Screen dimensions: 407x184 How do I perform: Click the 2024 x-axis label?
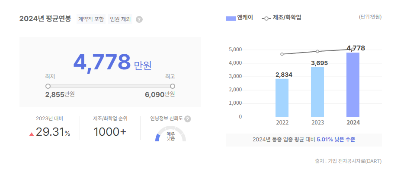coord(353,122)
